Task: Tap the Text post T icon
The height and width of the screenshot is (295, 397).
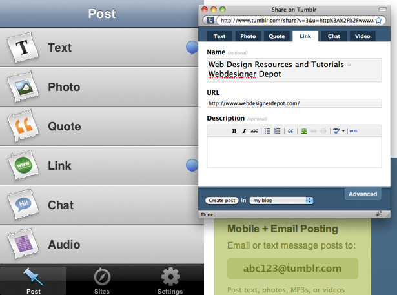Action: click(23, 47)
